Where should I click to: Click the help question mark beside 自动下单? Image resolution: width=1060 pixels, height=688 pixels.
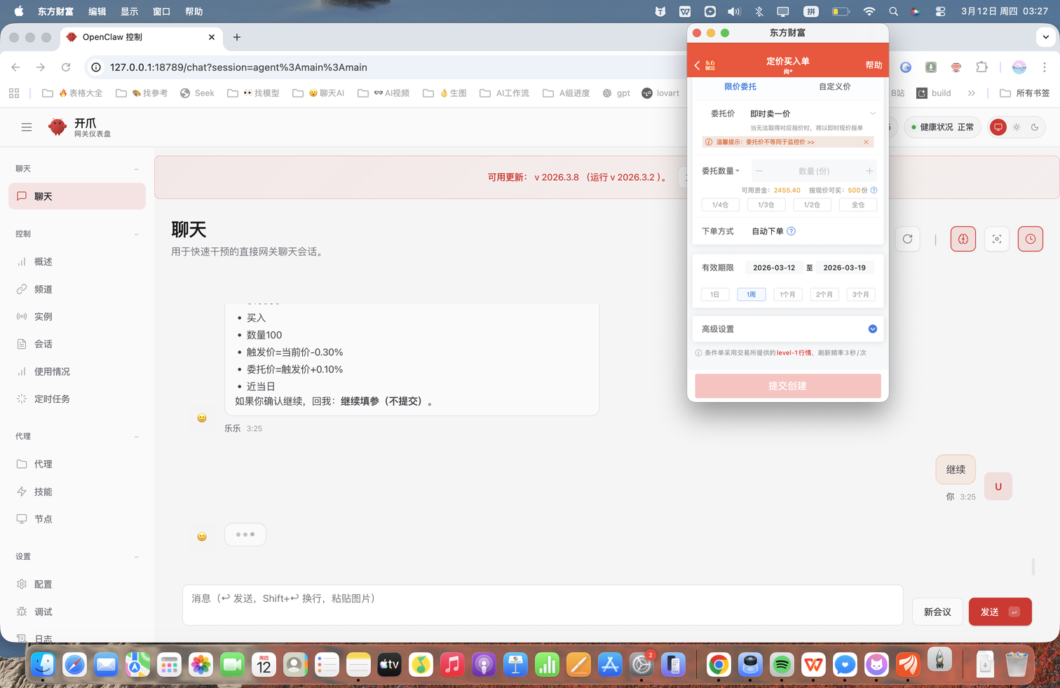click(791, 231)
